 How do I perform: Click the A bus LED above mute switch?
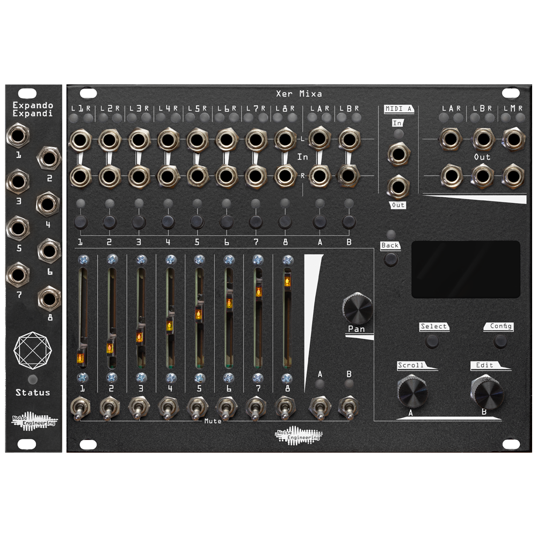tap(320, 383)
